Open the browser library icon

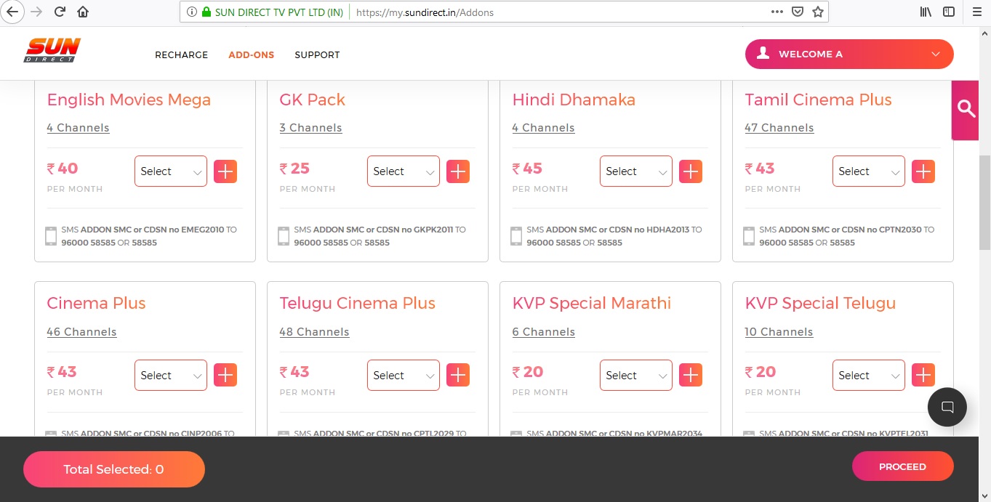point(926,12)
